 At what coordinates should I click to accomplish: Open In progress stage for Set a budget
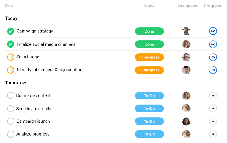point(150,57)
